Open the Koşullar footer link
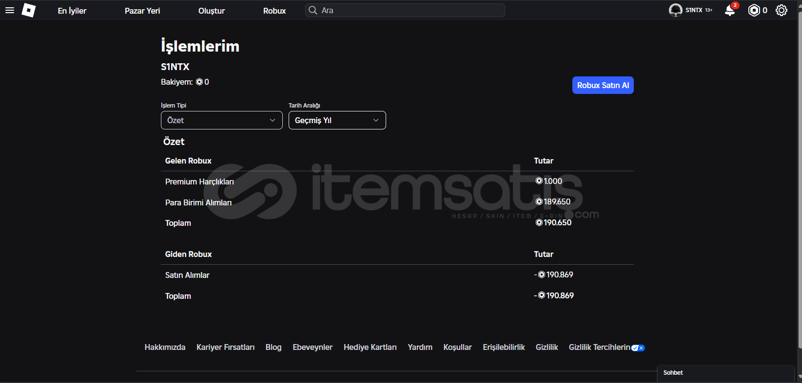802x383 pixels. [457, 347]
